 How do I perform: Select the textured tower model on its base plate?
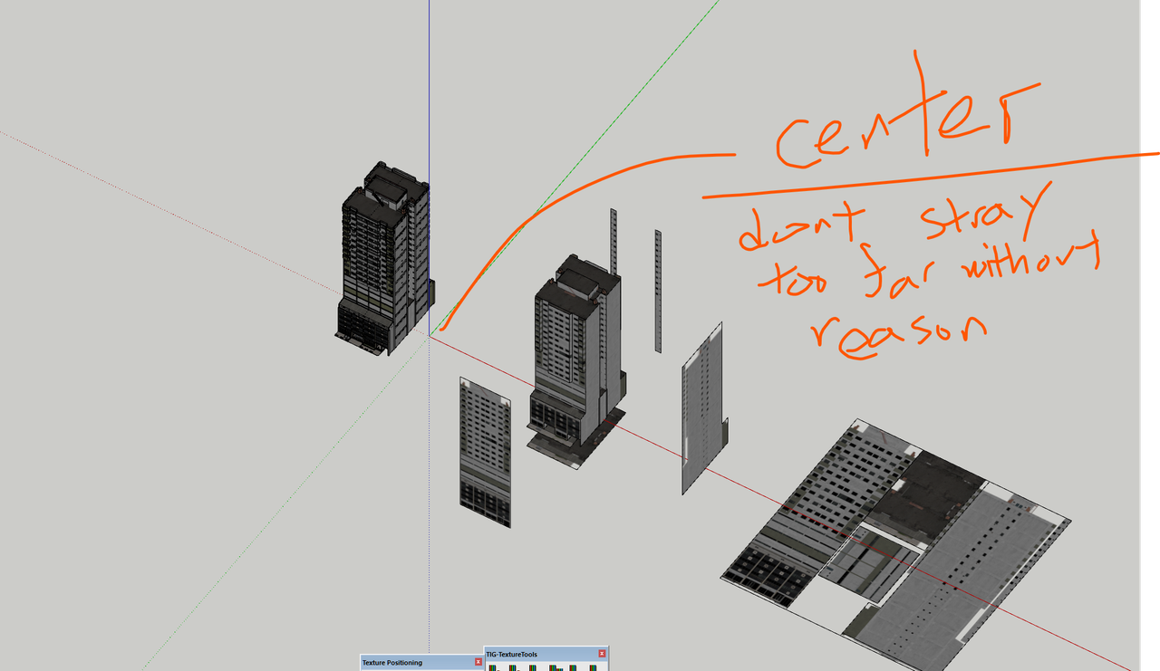576,361
